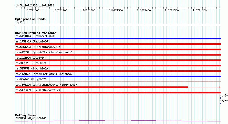Viewport: 228px width, 124px height.
Task: Click the 5q22.1 band label
Action: tap(20, 22)
